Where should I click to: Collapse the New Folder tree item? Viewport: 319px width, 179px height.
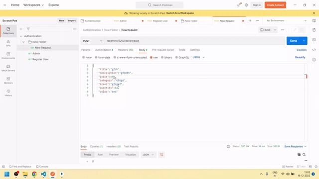tap(23, 42)
